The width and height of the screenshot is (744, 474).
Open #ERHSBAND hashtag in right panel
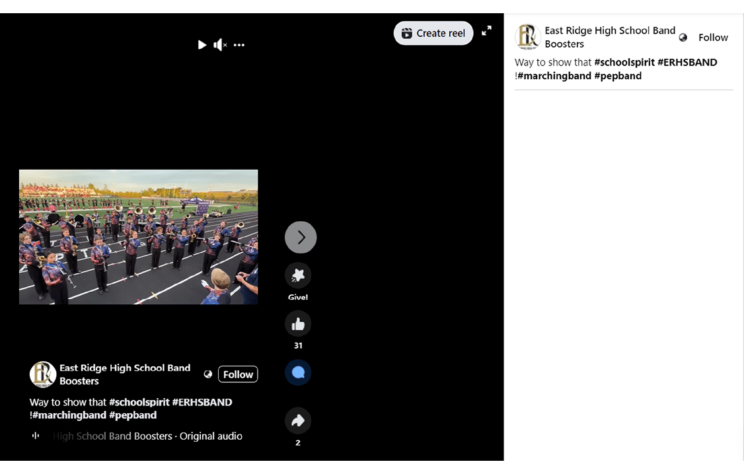[687, 62]
